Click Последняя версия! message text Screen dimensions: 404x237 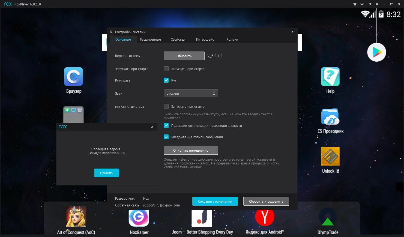tap(106, 149)
